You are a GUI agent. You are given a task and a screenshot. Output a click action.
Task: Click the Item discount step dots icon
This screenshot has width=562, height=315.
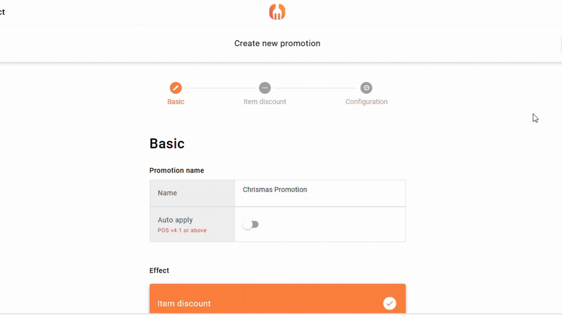[265, 88]
